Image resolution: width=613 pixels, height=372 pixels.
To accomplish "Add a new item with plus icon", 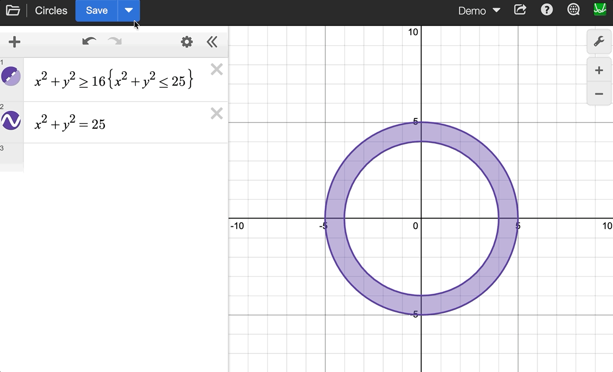I will pos(14,42).
